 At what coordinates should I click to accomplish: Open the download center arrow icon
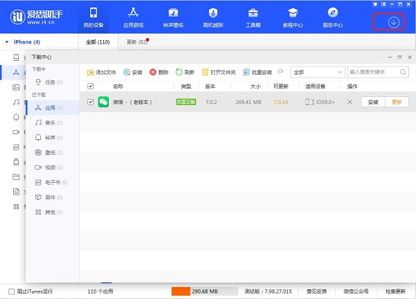tap(393, 22)
